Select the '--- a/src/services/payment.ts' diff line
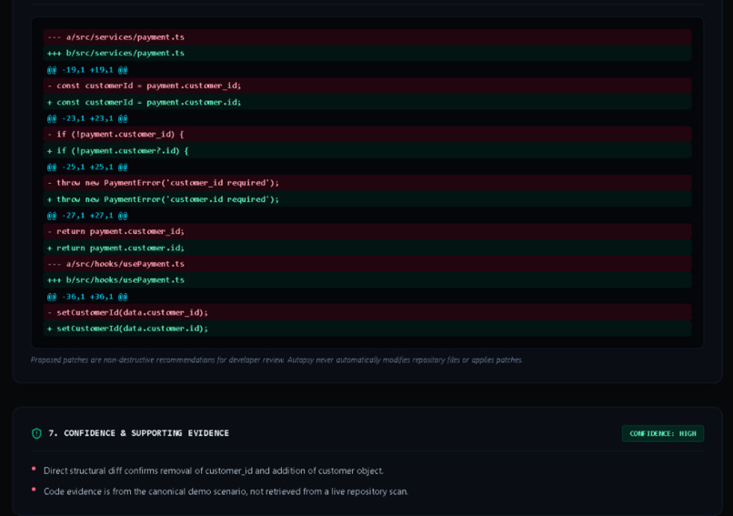This screenshot has width=733, height=516. click(367, 37)
